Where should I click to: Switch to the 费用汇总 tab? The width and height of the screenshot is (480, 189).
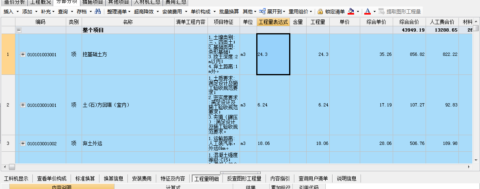(175, 2)
